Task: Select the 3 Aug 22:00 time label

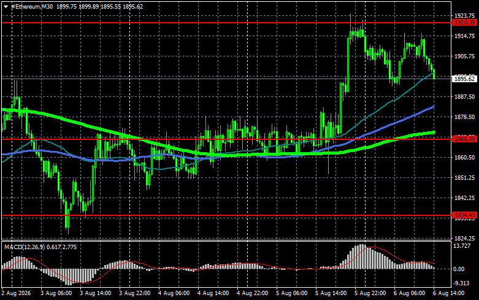Action: point(135,293)
